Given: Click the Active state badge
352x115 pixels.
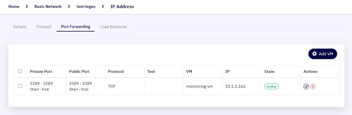Looking at the screenshot, I should pos(271,87).
